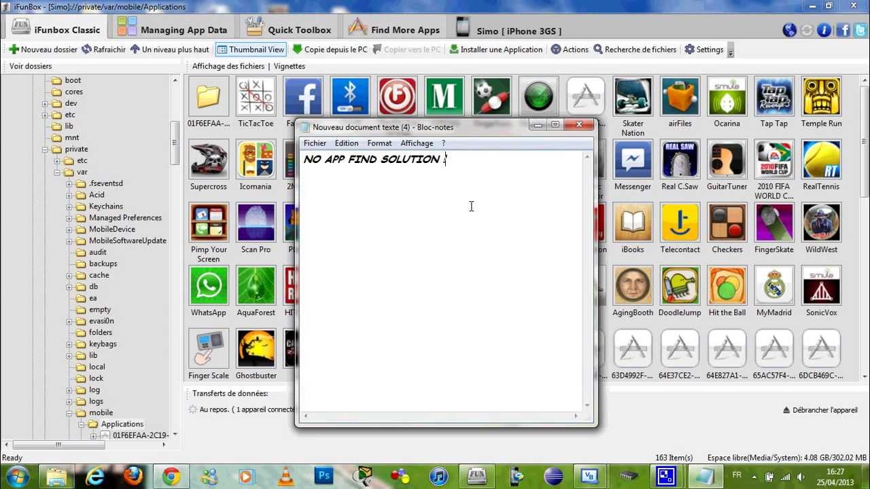This screenshot has height=489, width=870.
Task: Select the DoodleJump app icon
Action: [x=680, y=286]
